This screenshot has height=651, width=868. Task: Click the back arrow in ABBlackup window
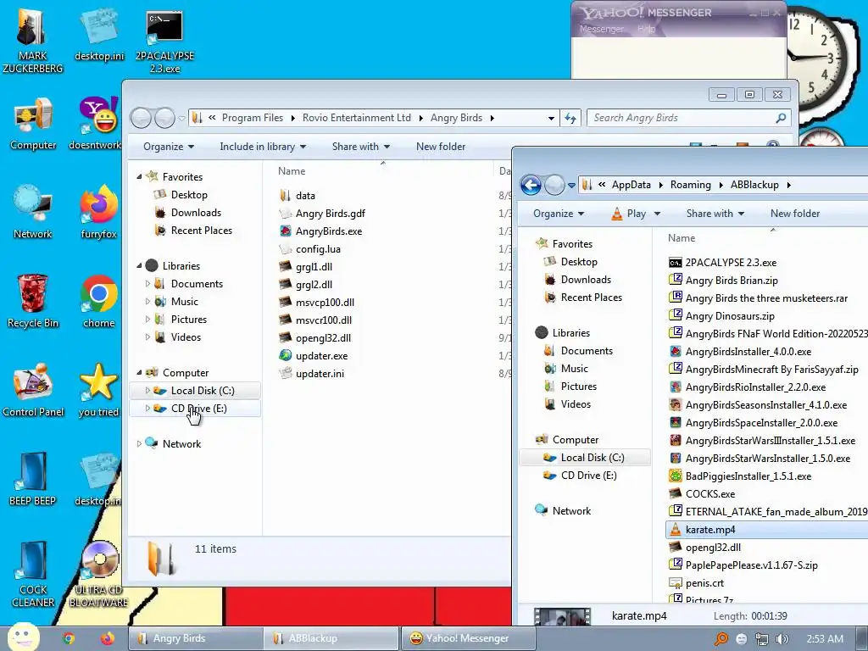[x=531, y=185]
